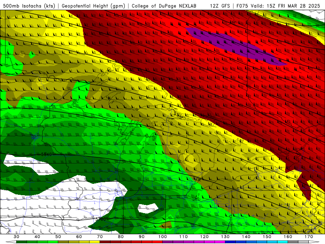Click the 100 value on the color scale
This screenshot has height=244, width=325.
click(x=163, y=237)
